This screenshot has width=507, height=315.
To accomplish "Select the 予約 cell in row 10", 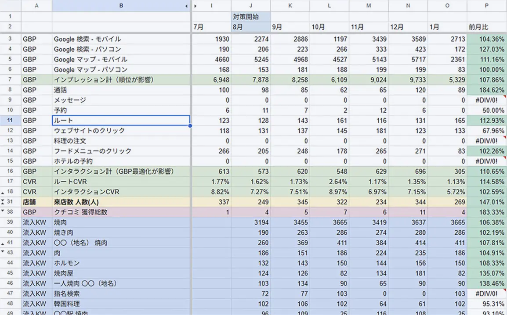I will pos(121,111).
